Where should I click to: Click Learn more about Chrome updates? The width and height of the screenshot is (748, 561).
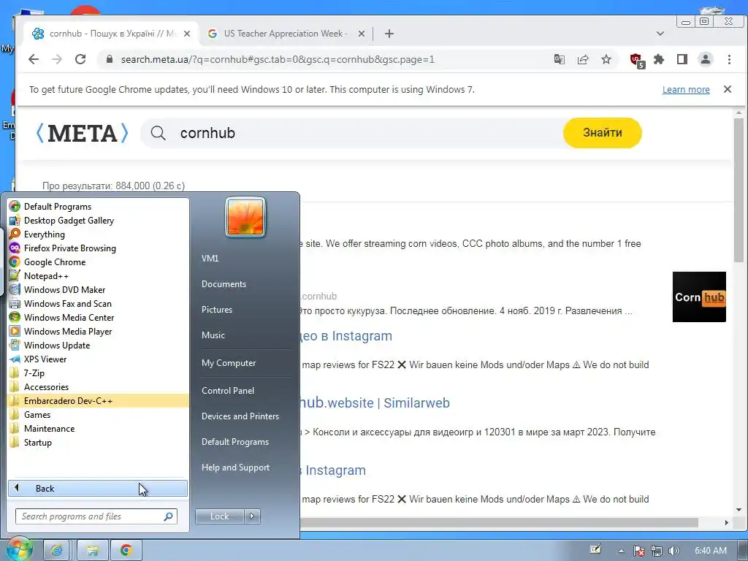(x=686, y=90)
